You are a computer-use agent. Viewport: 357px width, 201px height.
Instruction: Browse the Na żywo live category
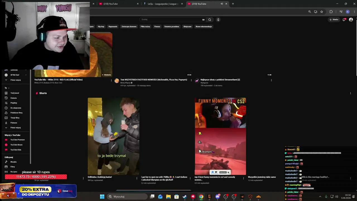(x=14, y=172)
